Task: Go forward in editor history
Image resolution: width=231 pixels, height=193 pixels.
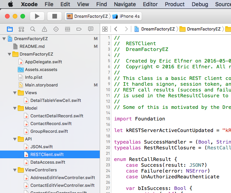Action: tap(126, 29)
